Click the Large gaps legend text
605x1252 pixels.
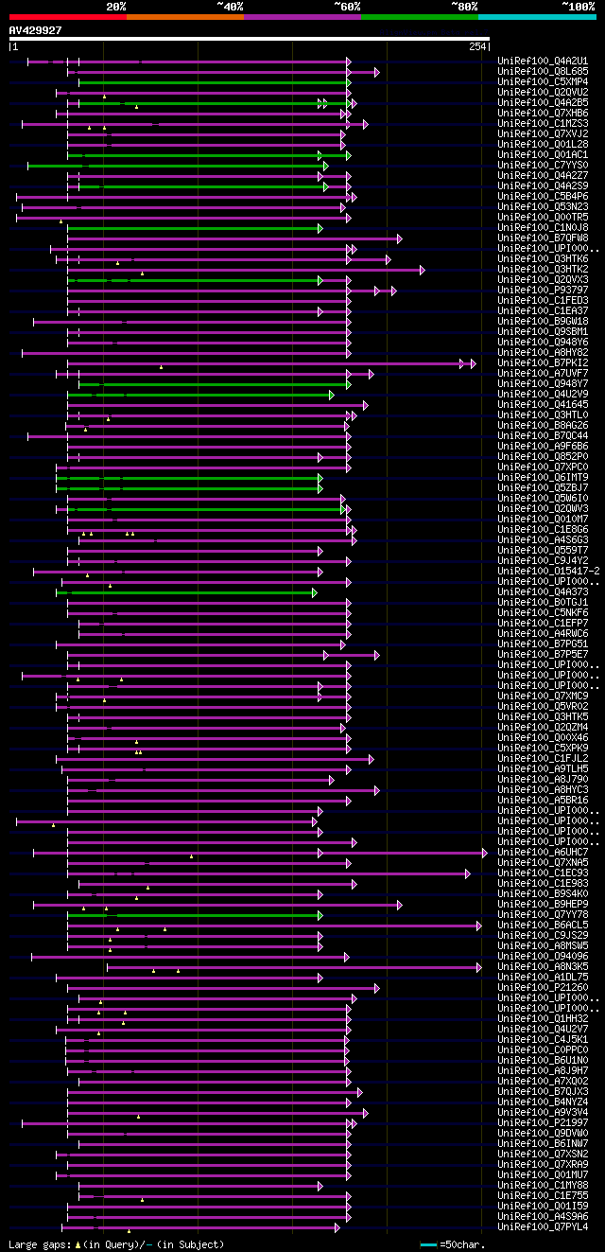(x=116, y=1244)
